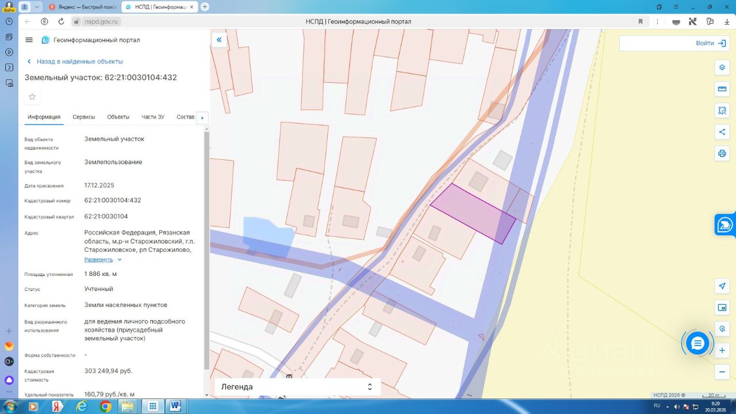Zoom out of the map
The width and height of the screenshot is (736, 414).
point(722,372)
